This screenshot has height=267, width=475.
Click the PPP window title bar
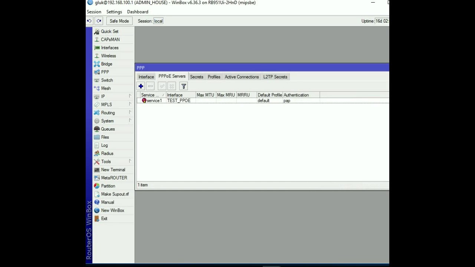[262, 68]
